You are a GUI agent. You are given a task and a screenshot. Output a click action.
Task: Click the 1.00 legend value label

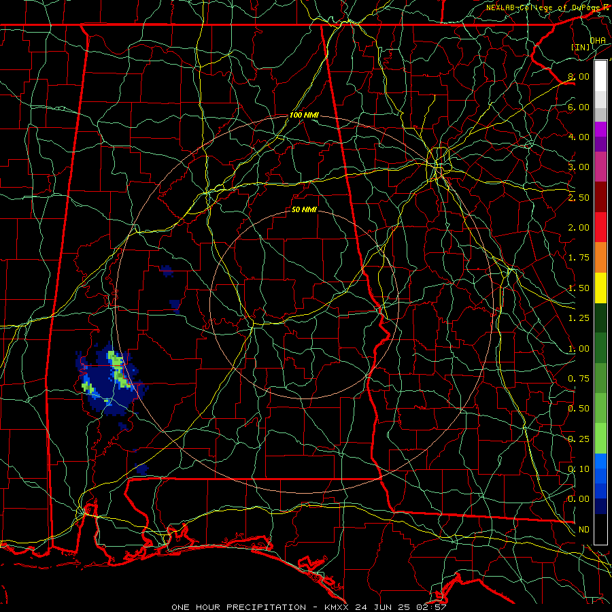click(x=579, y=349)
